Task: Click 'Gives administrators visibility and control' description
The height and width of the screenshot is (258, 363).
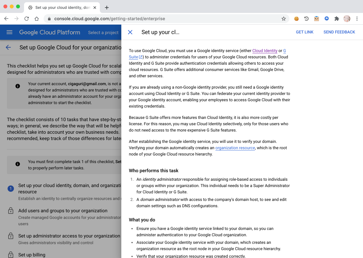Action: click(x=56, y=243)
